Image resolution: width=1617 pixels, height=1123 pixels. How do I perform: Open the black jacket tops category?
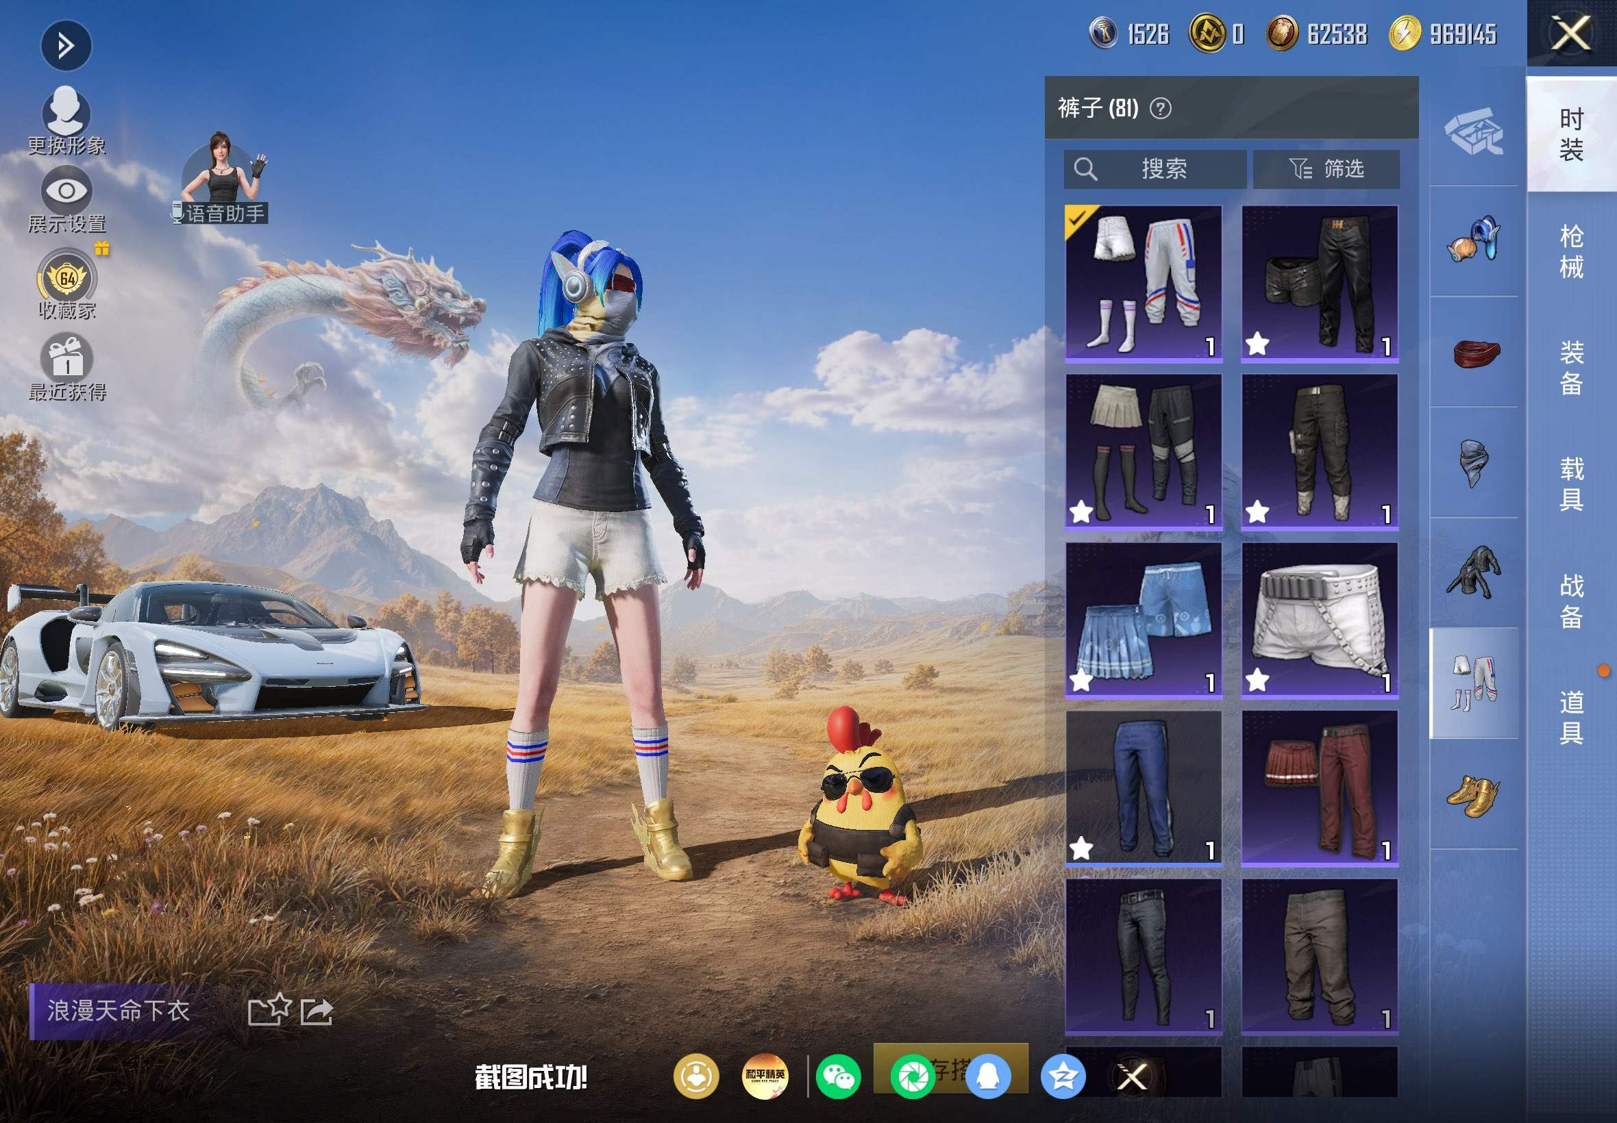tap(1473, 572)
